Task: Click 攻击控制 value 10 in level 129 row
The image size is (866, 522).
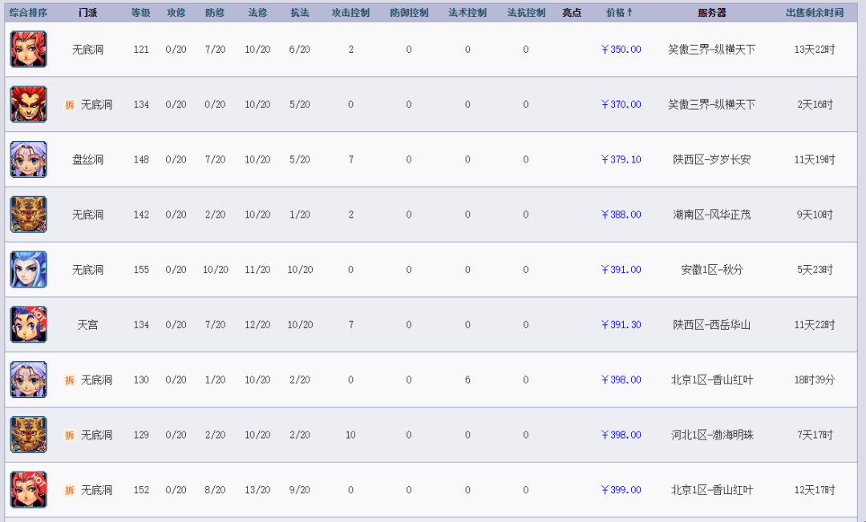Action: [350, 435]
